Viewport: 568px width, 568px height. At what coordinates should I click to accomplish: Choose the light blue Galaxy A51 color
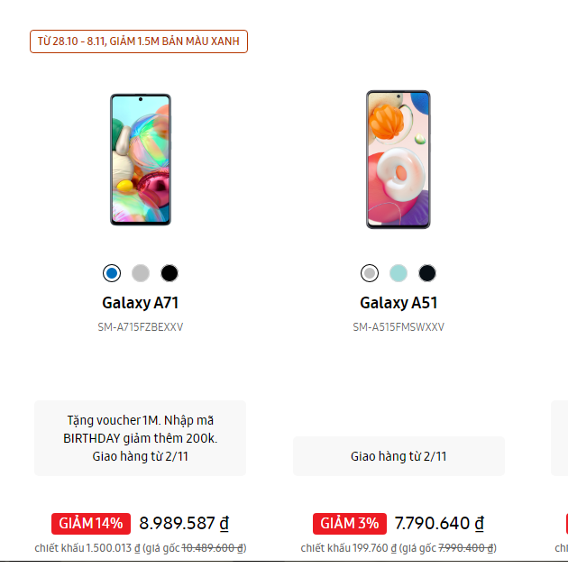point(399,272)
